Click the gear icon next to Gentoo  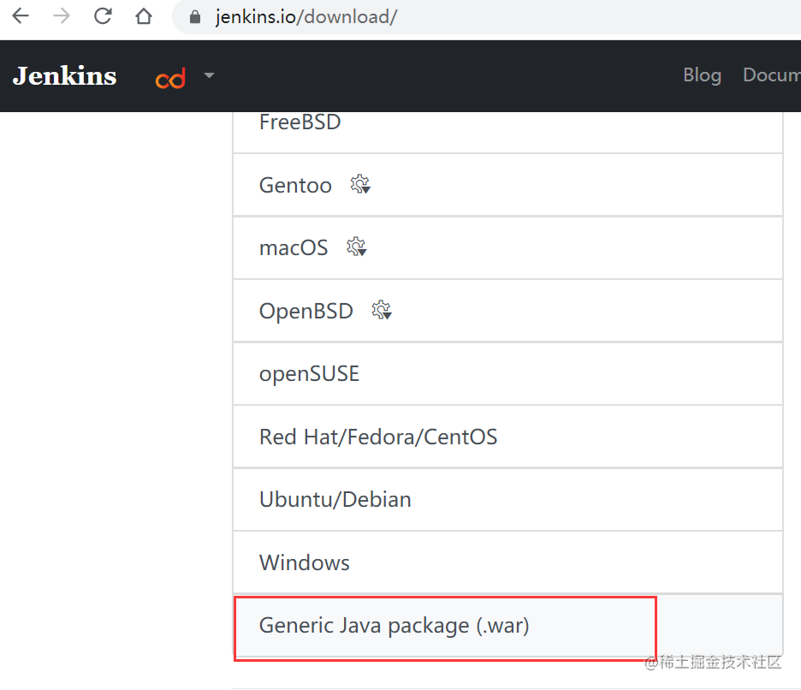point(359,184)
